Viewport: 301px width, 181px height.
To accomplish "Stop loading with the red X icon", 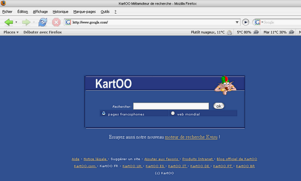I will [56, 22].
